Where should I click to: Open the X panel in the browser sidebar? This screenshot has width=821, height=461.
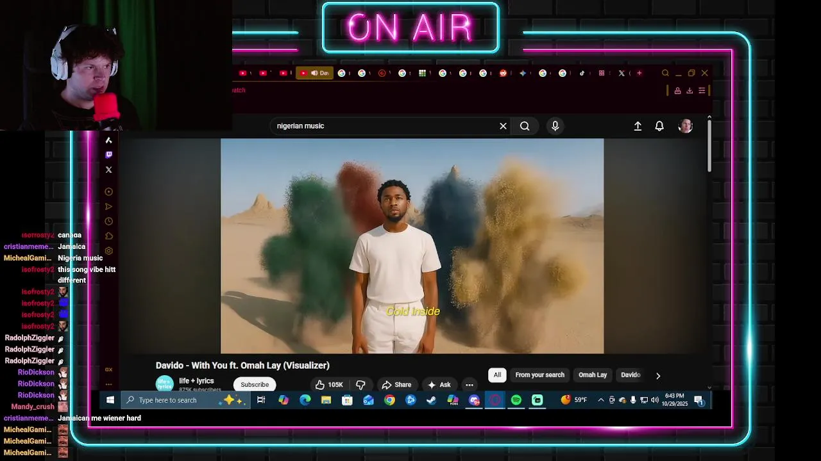[x=108, y=170]
